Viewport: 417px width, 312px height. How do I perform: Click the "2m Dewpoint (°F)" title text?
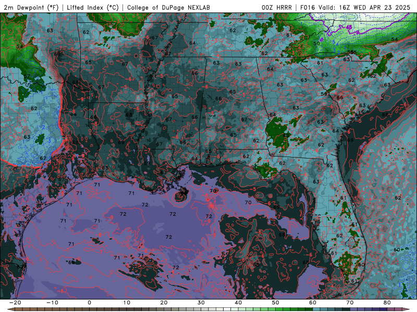click(31, 7)
